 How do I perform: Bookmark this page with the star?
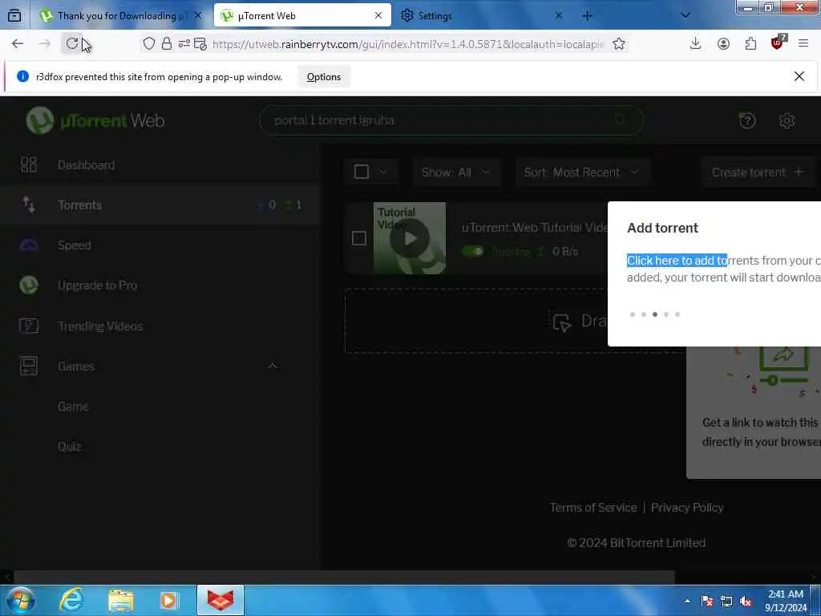[619, 44]
